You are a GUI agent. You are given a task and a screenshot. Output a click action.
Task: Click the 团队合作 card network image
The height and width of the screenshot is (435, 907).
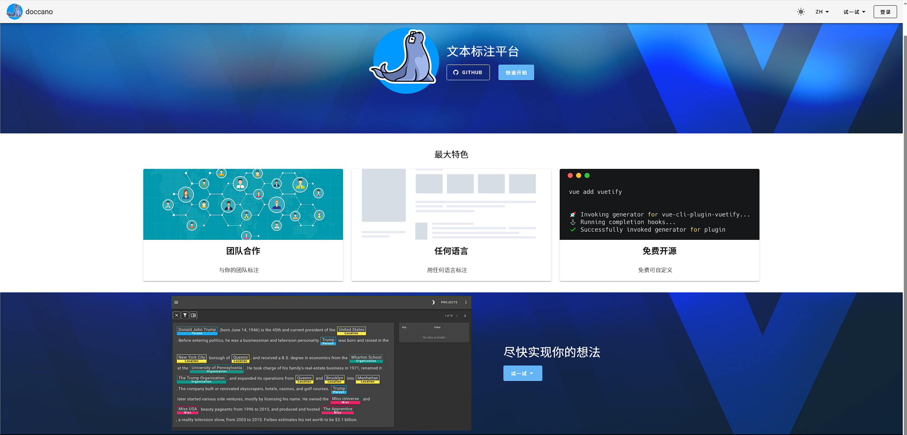(x=243, y=204)
